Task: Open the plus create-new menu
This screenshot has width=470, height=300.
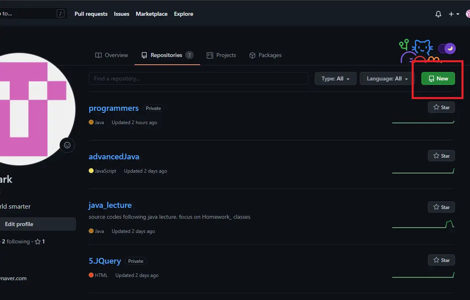Action: 454,14
